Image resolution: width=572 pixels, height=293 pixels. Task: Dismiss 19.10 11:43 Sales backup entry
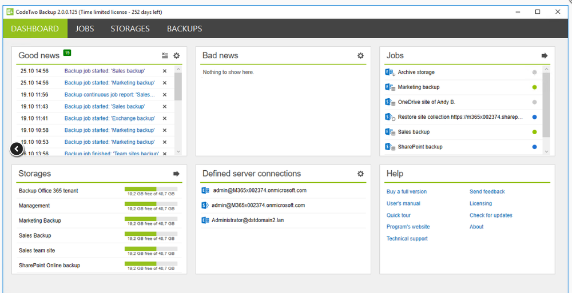click(x=165, y=106)
